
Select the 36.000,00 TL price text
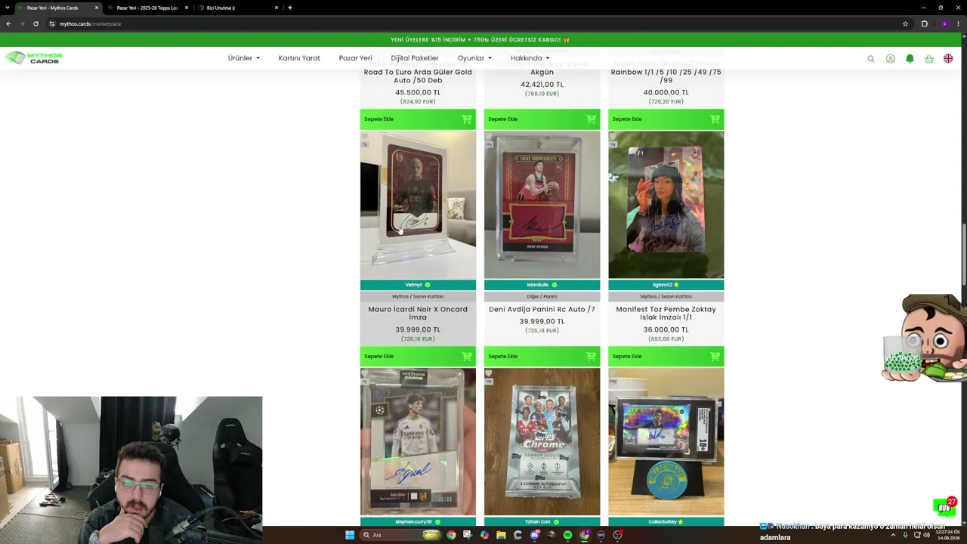click(666, 329)
